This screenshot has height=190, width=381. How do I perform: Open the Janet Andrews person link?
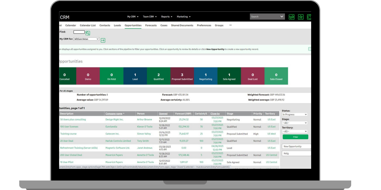[x=145, y=148]
